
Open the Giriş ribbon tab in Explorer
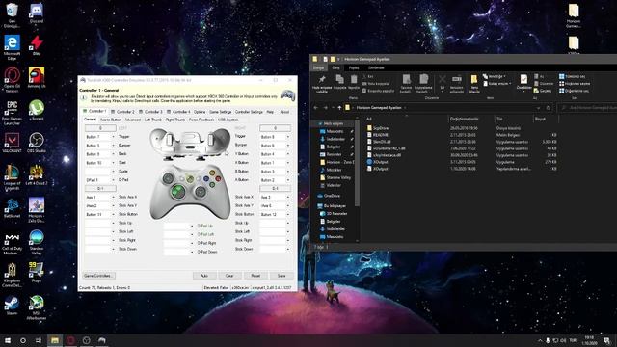335,67
